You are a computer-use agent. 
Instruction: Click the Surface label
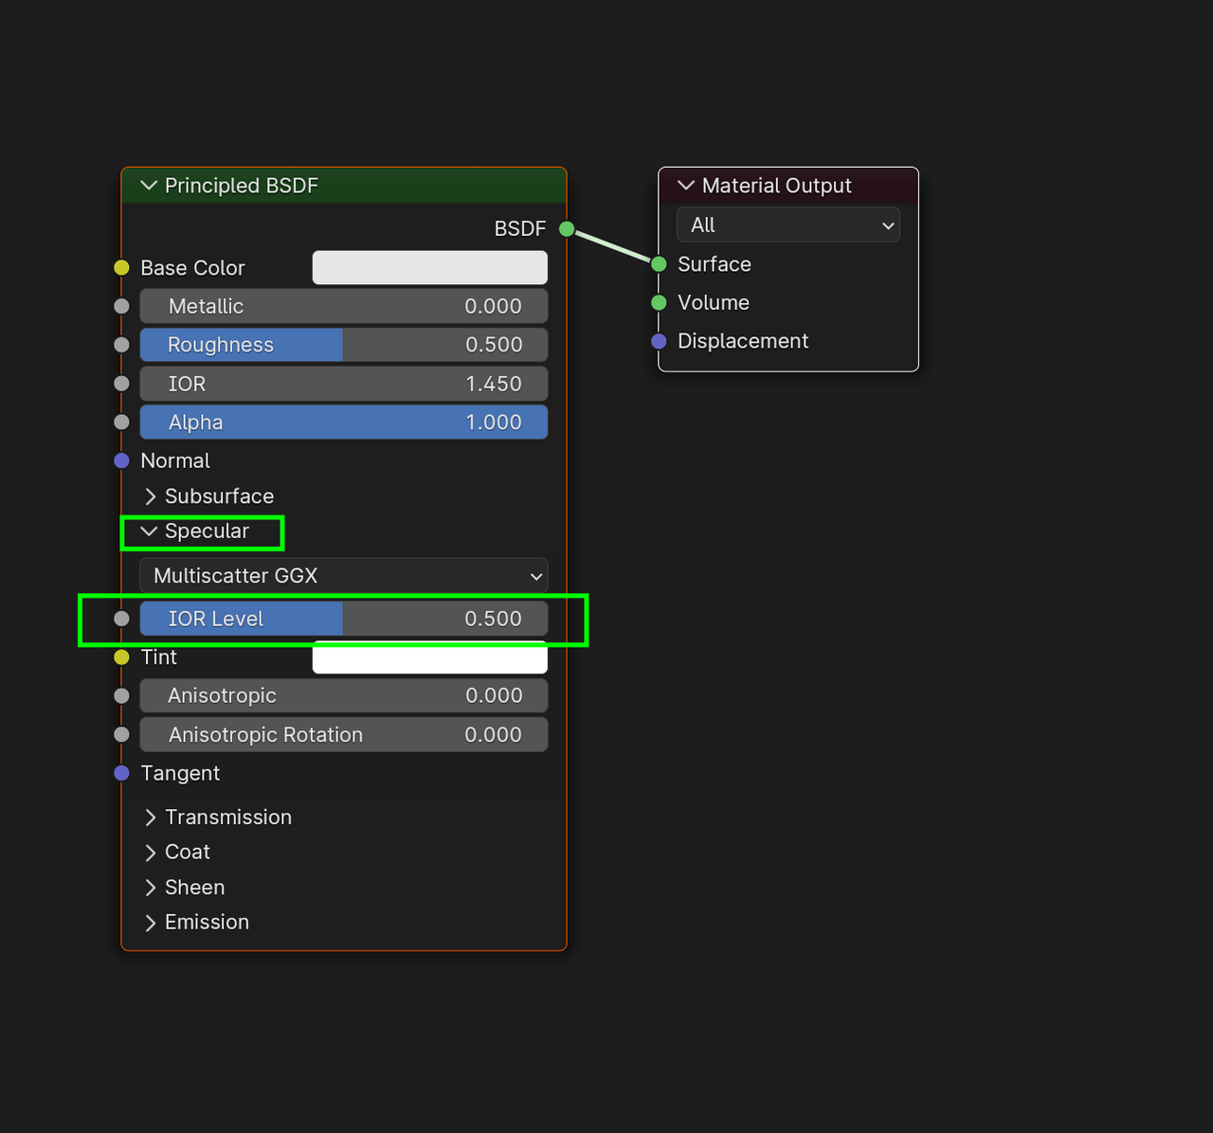pyautogui.click(x=715, y=264)
